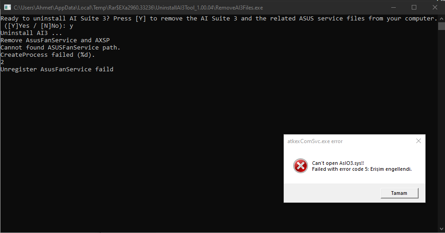Click the console scrollbar up arrow
445x233 pixels.
(x=441, y=18)
